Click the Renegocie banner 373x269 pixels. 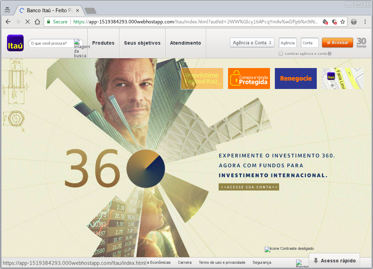click(296, 79)
